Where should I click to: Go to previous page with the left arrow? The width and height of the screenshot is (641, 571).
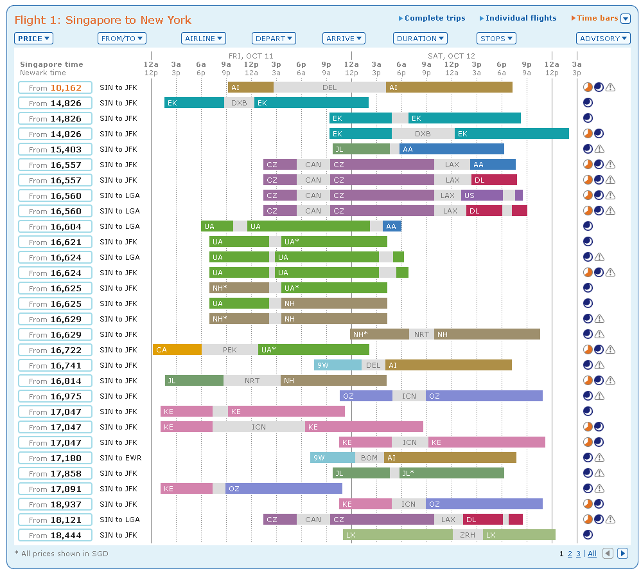[x=608, y=554]
